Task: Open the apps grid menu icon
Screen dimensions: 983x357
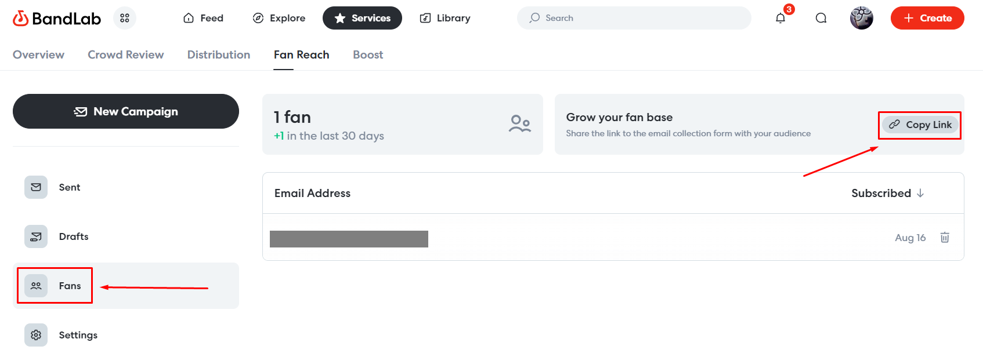Action: 125,18
